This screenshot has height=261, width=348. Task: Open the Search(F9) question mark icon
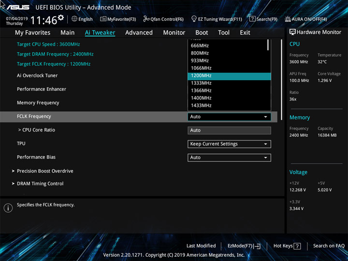point(252,19)
